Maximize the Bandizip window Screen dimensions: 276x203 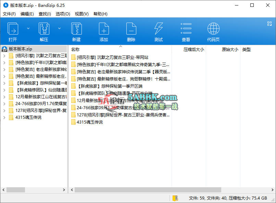pyautogui.click(x=252, y=5)
